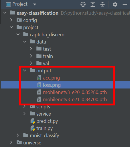Select the service folder
Screen dimensions: 130x147
(x=44, y=114)
